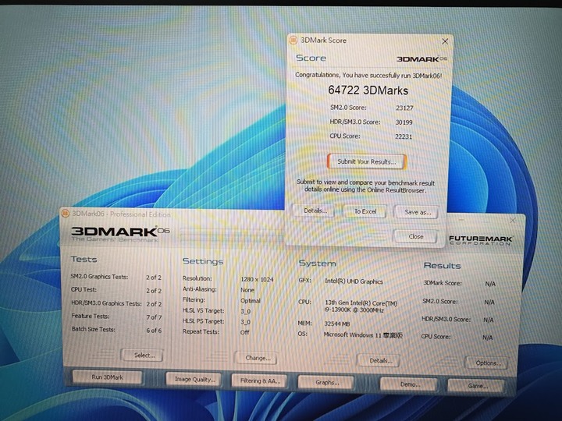
Task: Choose Save as in the score dialog
Action: 417,212
